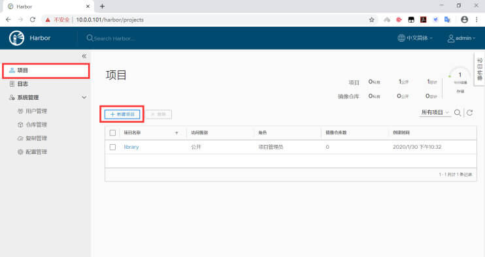Open the translate extension icon

[447, 20]
